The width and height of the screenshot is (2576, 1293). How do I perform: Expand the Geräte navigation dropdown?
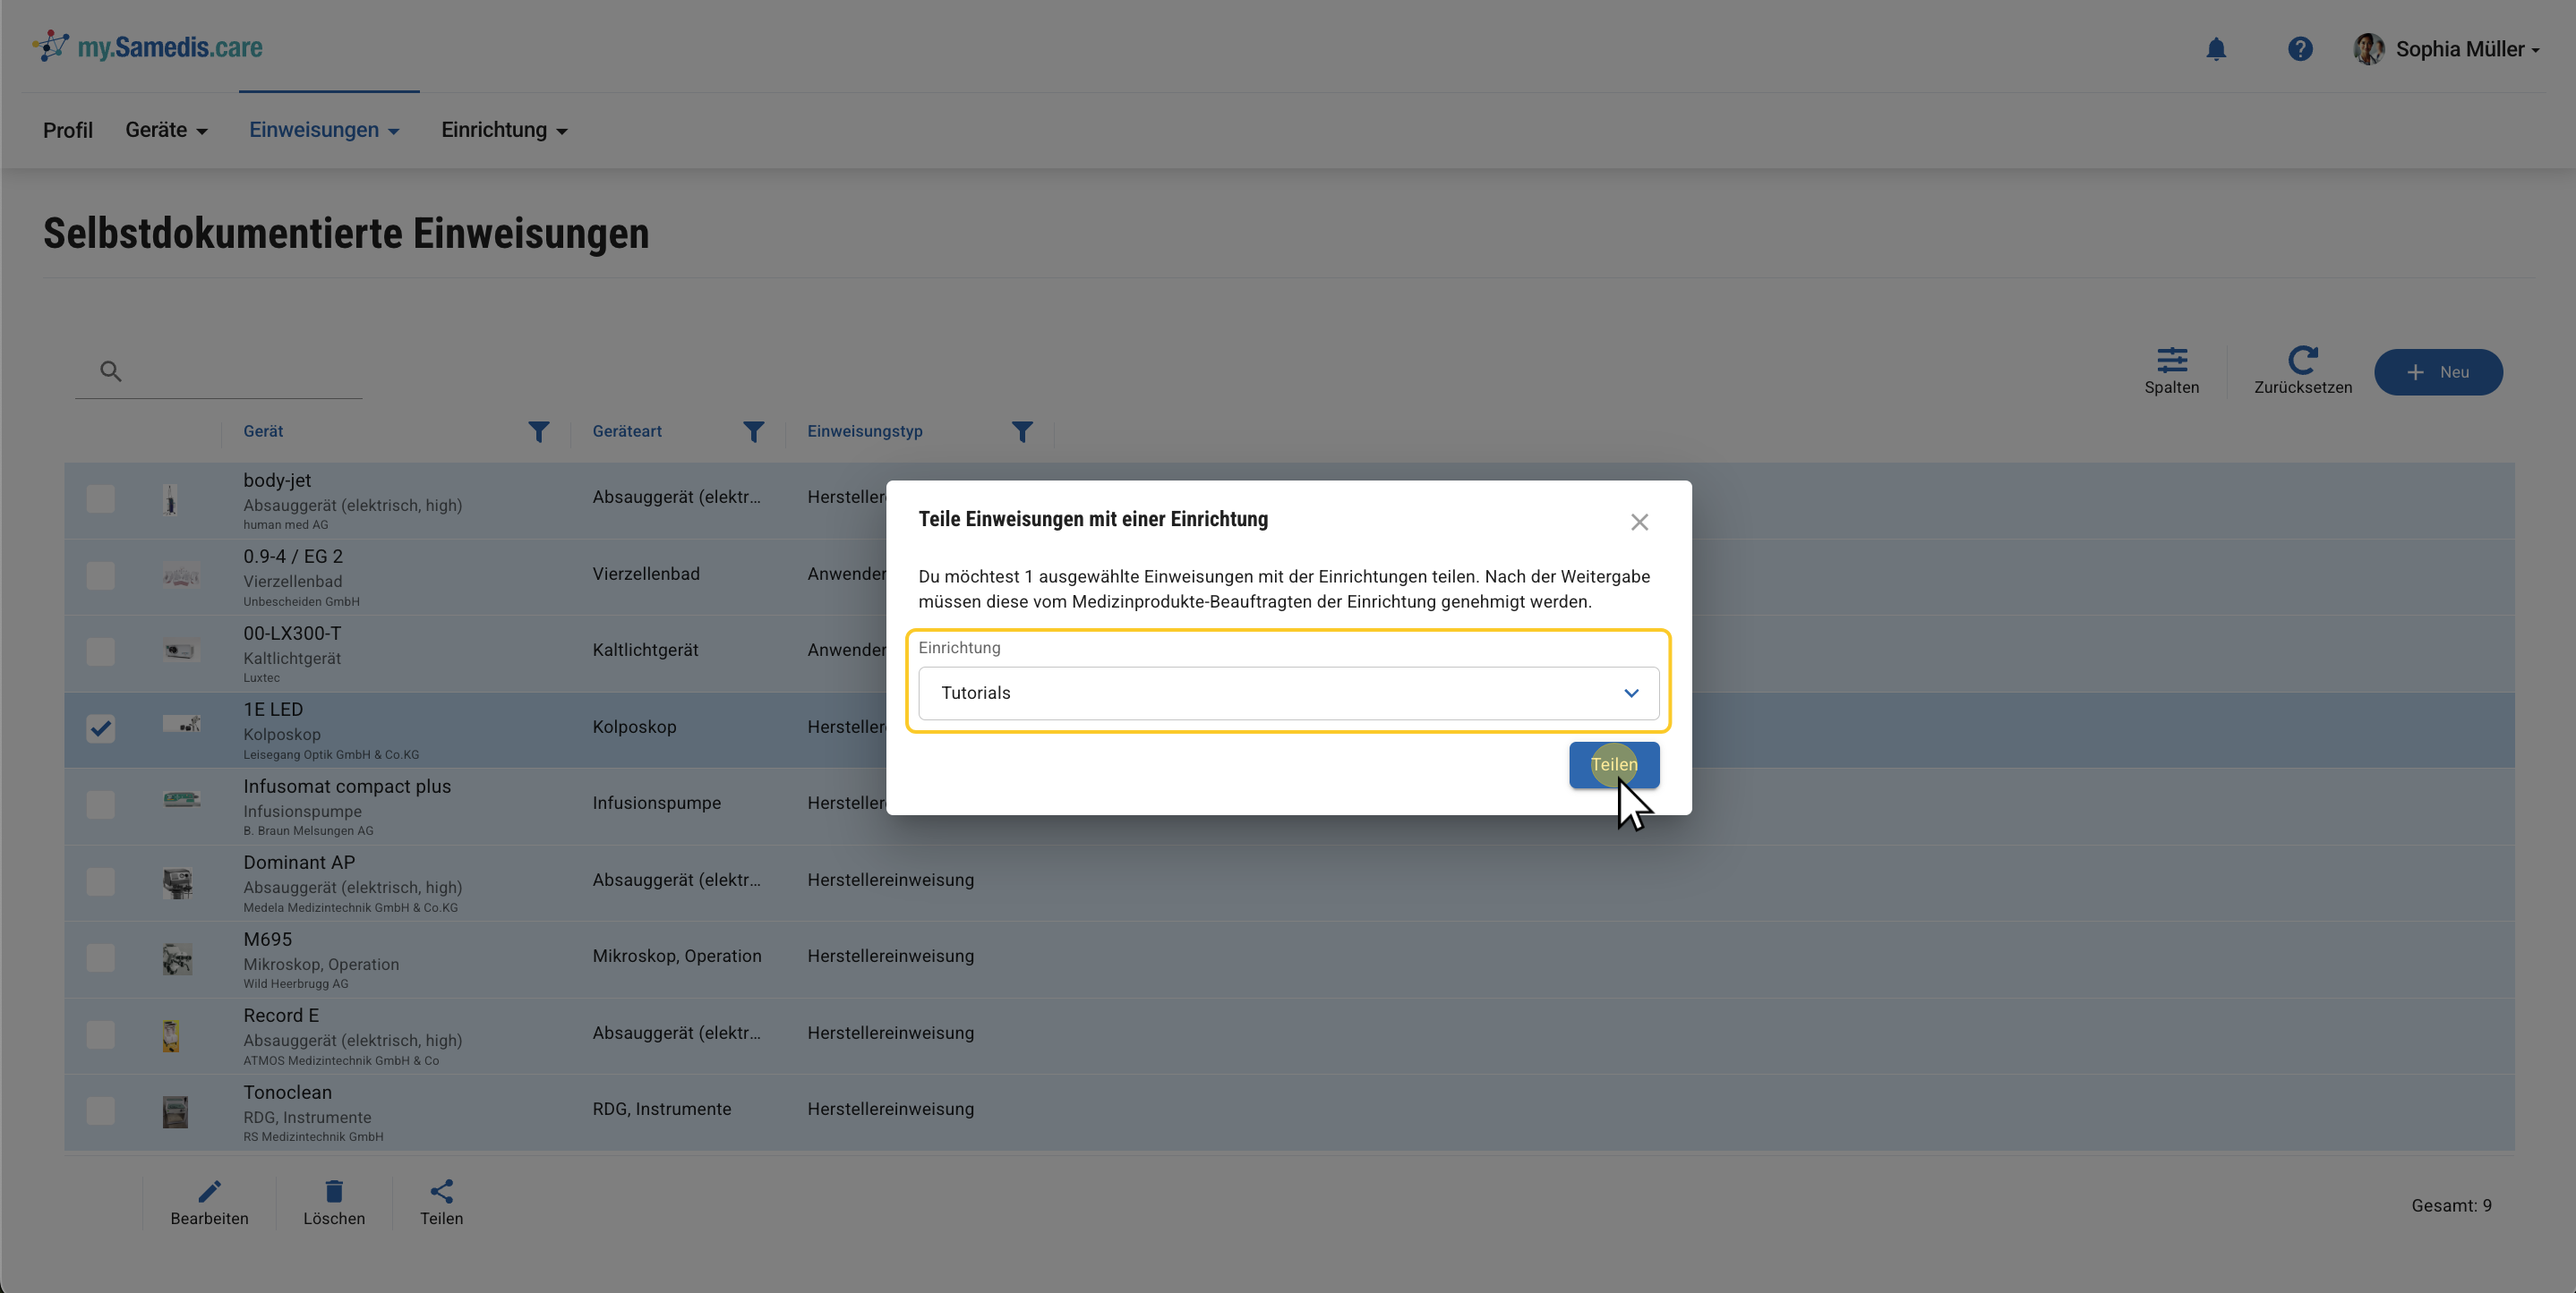click(166, 130)
